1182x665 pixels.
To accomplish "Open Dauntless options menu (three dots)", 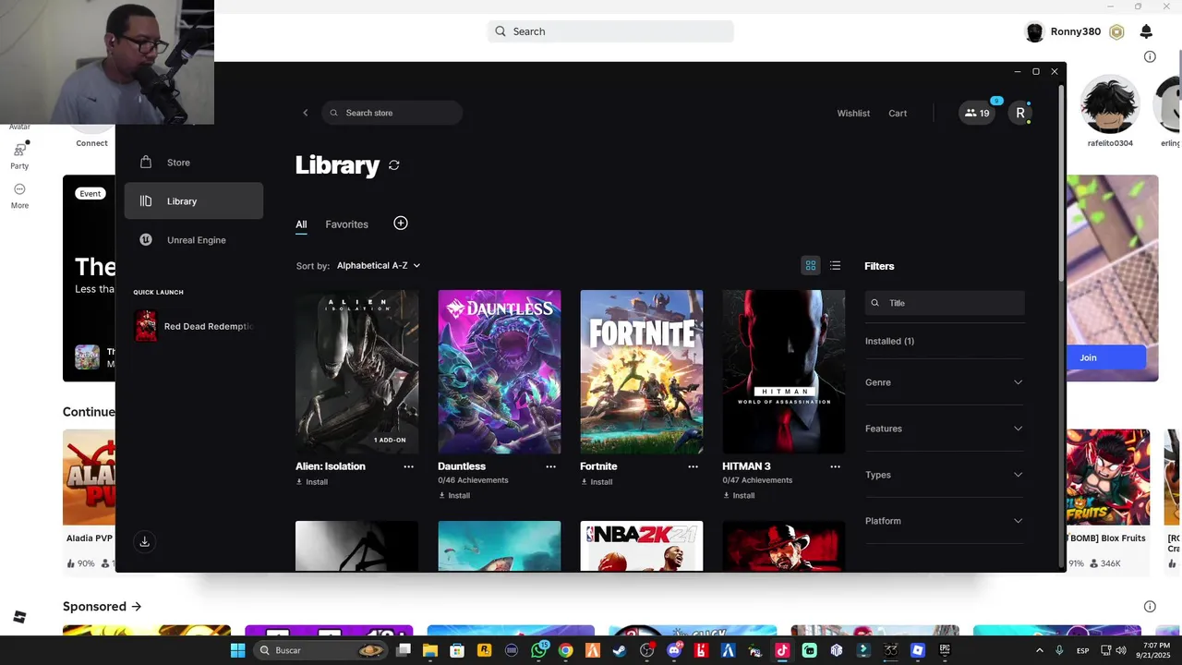I will pos(550,466).
